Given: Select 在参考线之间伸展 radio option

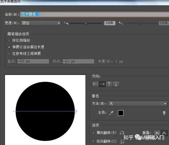Looking at the screenshot, I should tap(9, 54).
